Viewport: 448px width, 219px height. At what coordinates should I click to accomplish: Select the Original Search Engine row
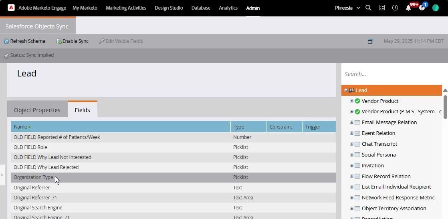[x=173, y=207]
